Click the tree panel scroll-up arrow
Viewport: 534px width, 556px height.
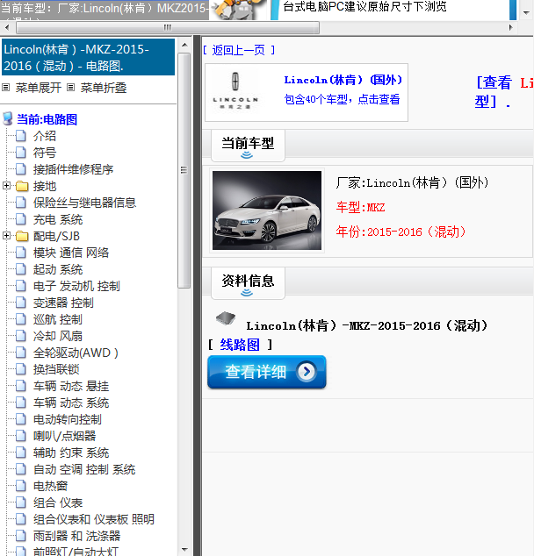click(184, 45)
